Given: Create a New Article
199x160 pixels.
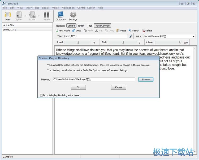Looking at the screenshot, I should point(63,31).
